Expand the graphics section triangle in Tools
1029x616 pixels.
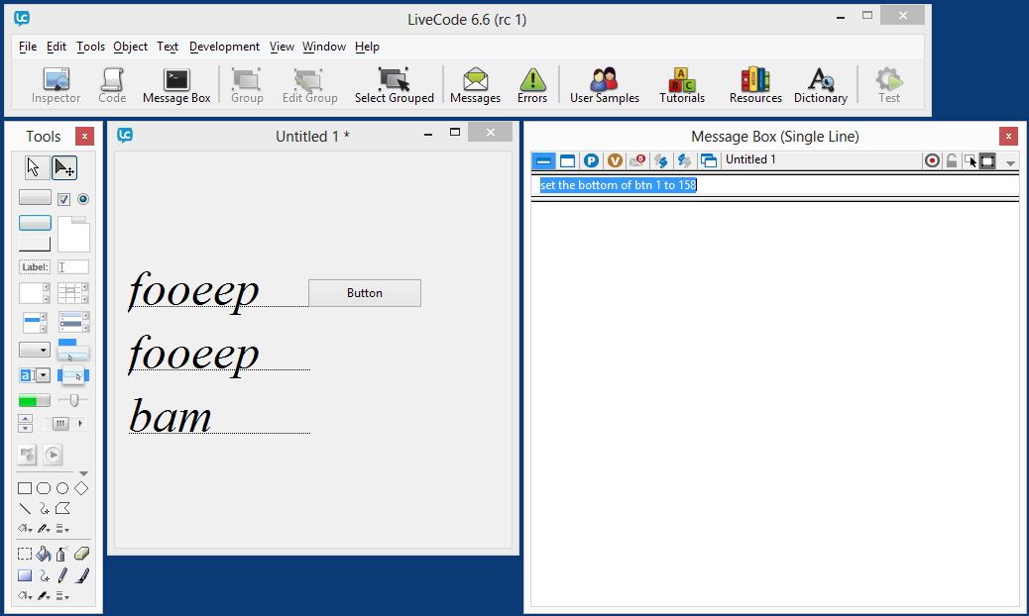(83, 473)
